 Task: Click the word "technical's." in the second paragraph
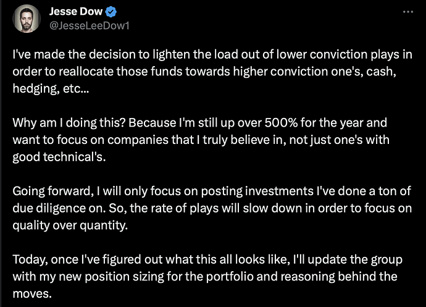[x=75, y=157]
